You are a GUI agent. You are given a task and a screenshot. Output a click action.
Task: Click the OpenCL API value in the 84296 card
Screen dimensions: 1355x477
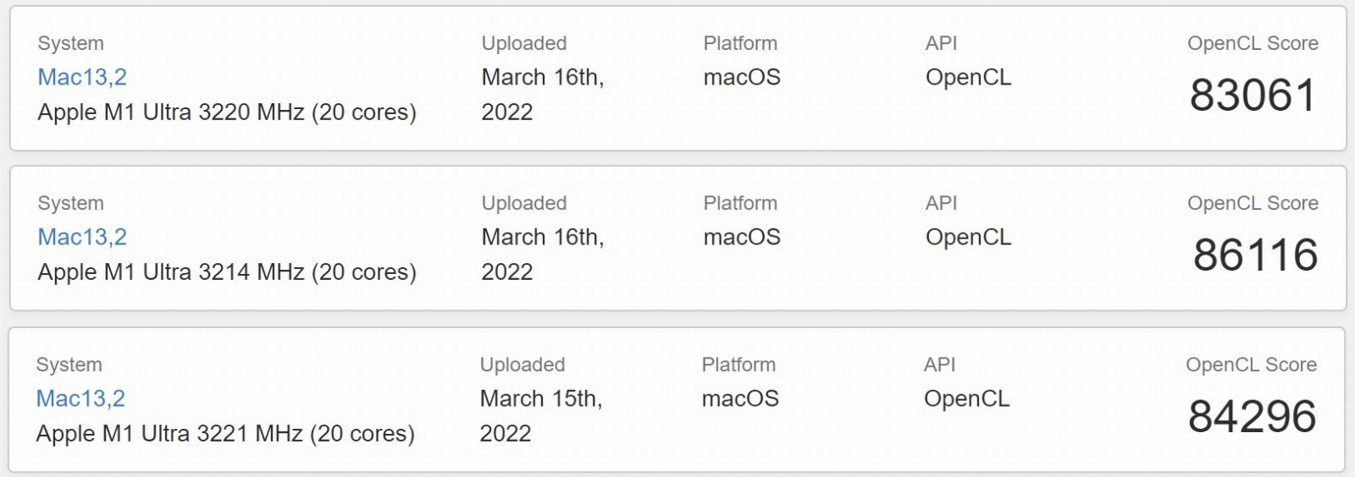pos(966,398)
